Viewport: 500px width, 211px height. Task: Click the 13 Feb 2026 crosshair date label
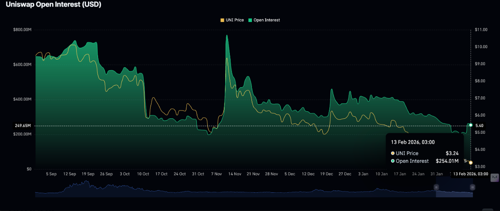(471, 174)
